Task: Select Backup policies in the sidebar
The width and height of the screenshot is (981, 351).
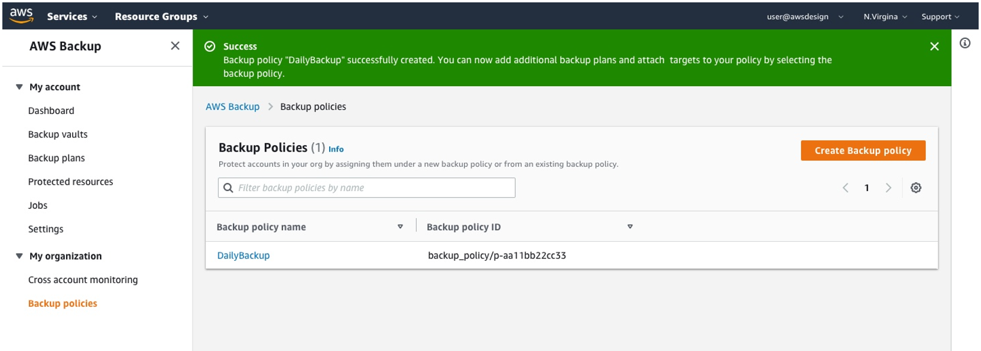Action: click(63, 303)
